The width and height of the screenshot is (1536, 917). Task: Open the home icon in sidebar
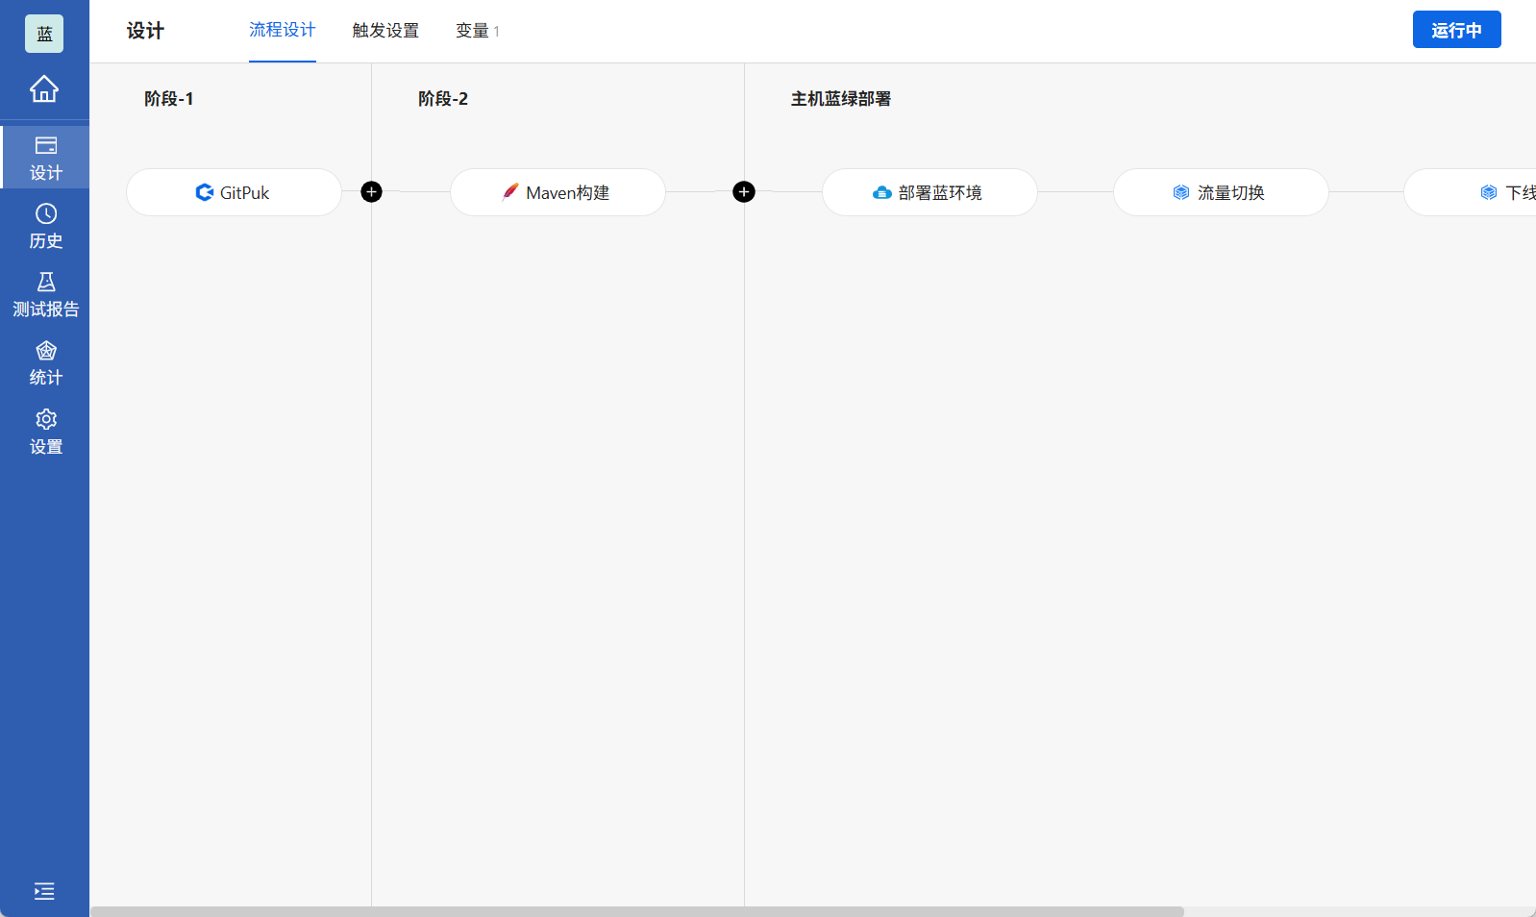click(x=44, y=88)
